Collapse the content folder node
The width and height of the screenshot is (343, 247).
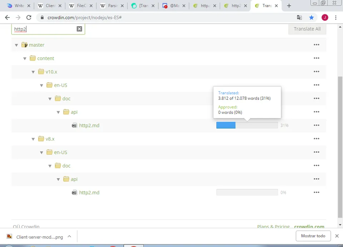click(25, 58)
